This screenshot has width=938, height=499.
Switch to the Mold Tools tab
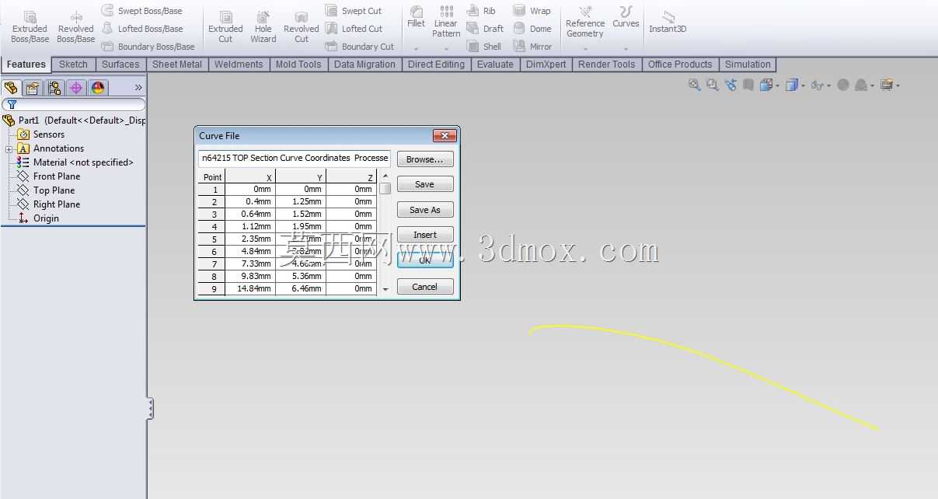point(298,65)
